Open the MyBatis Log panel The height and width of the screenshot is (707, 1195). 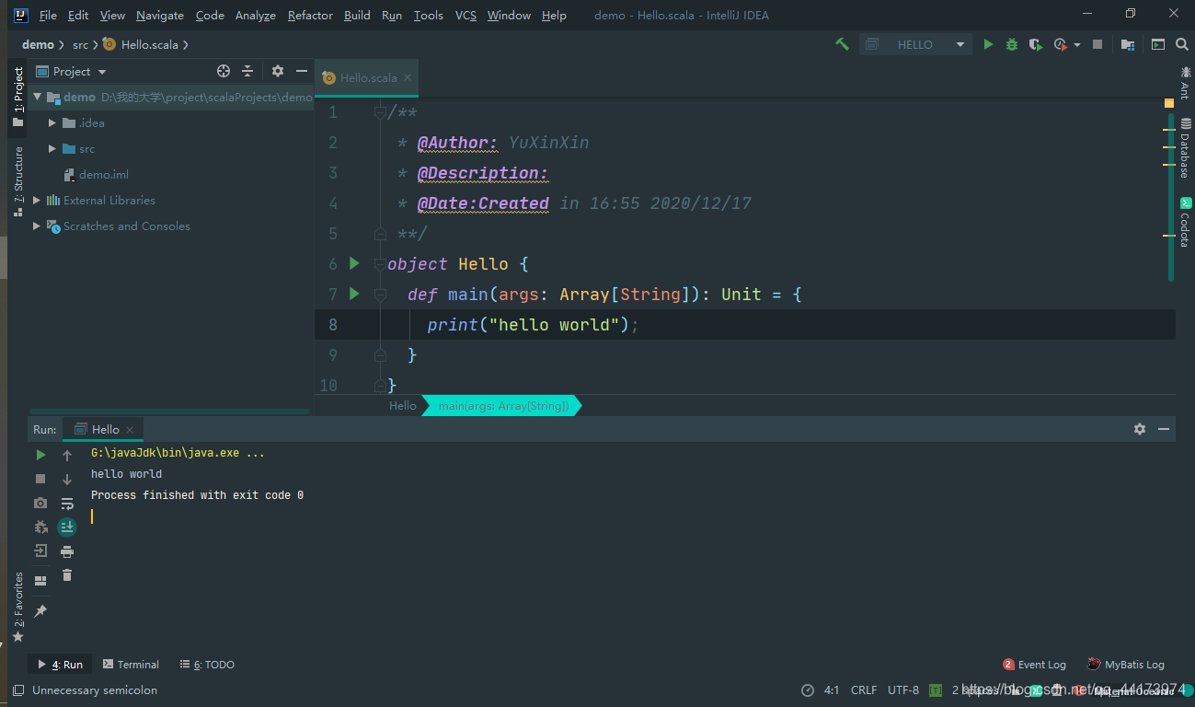click(1125, 664)
